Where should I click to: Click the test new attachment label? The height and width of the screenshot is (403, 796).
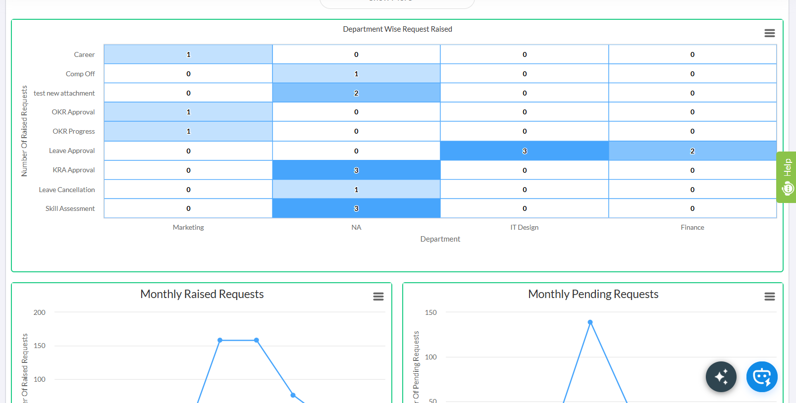pyautogui.click(x=64, y=93)
